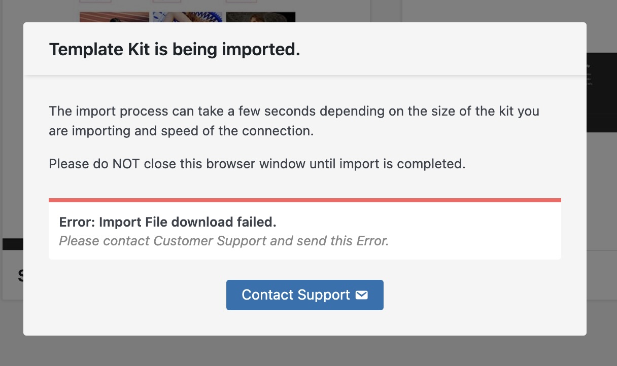Click the envelope icon on Contact Support

click(361, 295)
